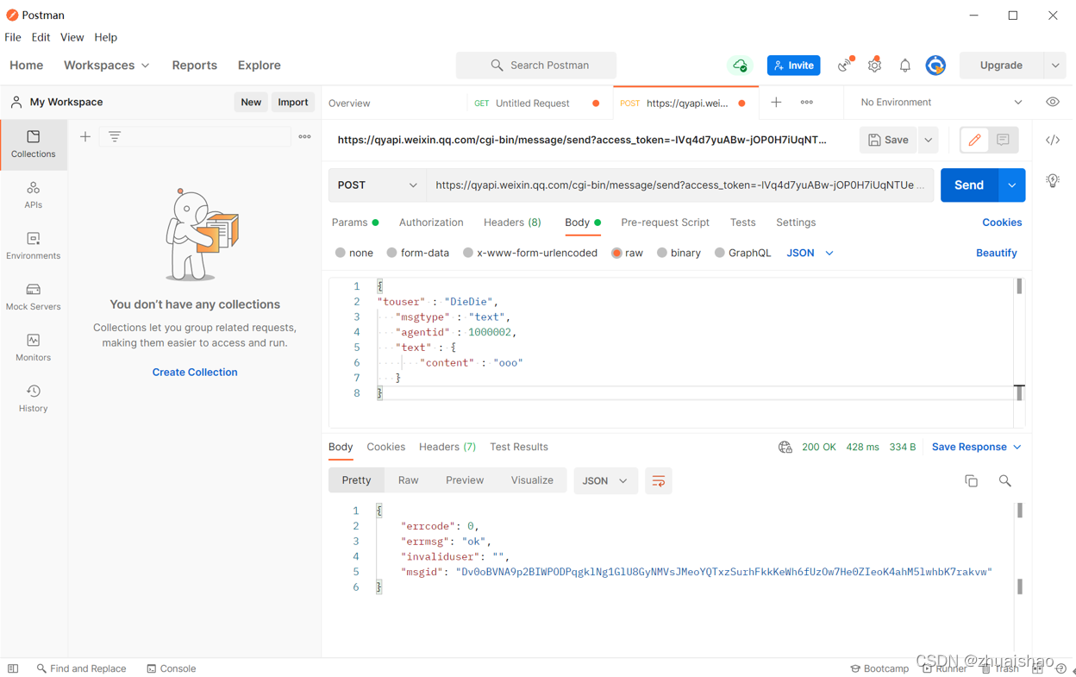1076x677 pixels.
Task: Open the Save Response dropdown
Action: click(x=976, y=447)
